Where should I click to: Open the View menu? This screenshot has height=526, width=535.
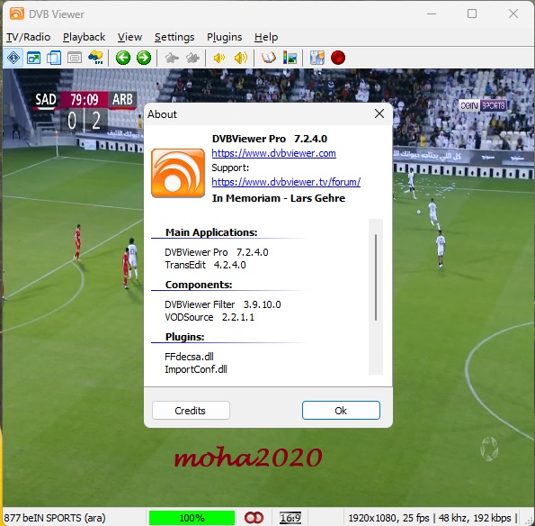(x=129, y=37)
